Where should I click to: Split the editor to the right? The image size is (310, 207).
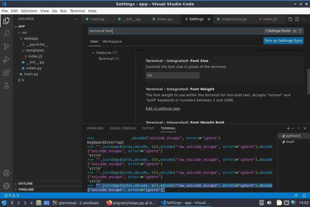[x=297, y=19]
